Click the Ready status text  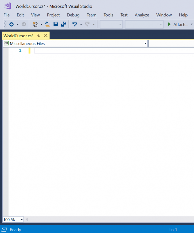click(15, 230)
